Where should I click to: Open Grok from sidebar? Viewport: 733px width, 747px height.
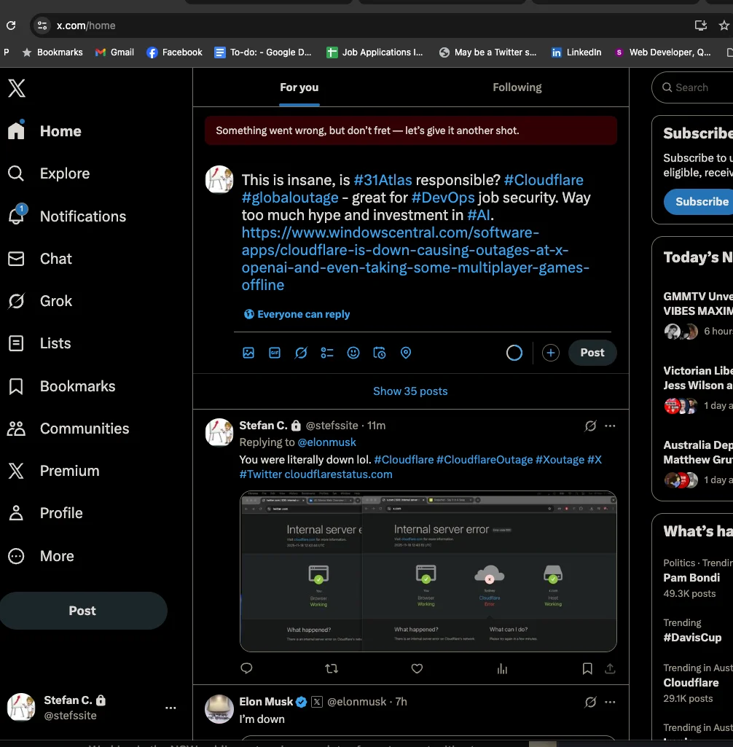click(x=39, y=301)
